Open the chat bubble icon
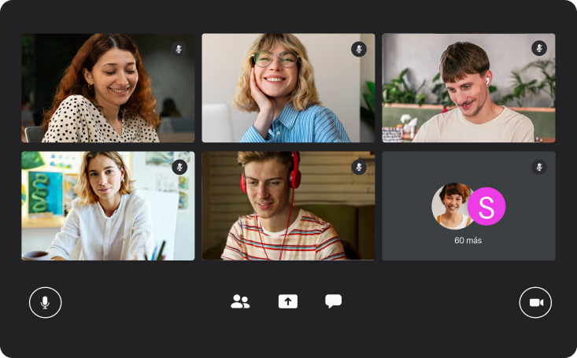This screenshot has width=577, height=358. [334, 301]
